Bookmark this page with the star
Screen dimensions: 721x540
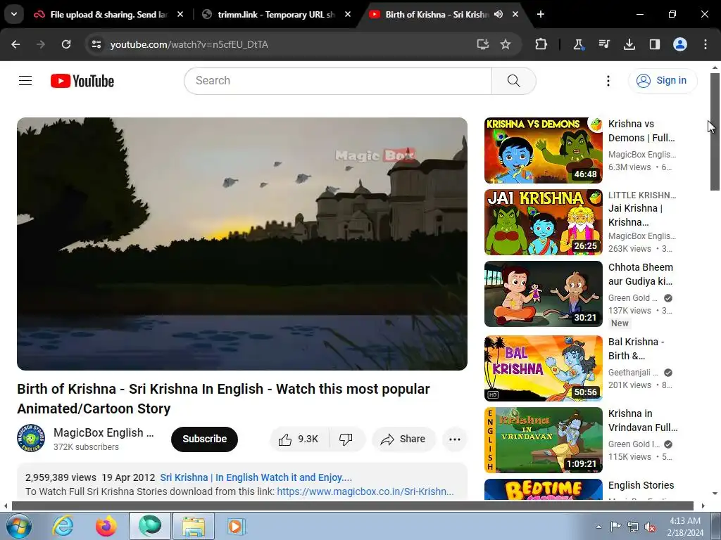[x=506, y=44]
